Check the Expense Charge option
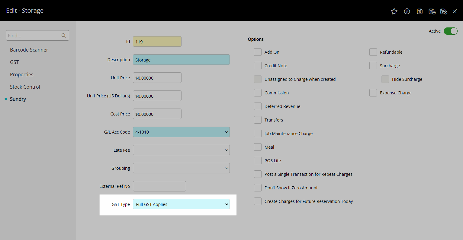The height and width of the screenshot is (240, 463). (x=373, y=93)
